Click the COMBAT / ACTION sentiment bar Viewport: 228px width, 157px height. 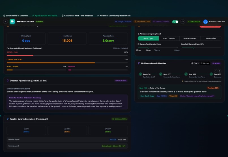pyautogui.click(x=67, y=63)
